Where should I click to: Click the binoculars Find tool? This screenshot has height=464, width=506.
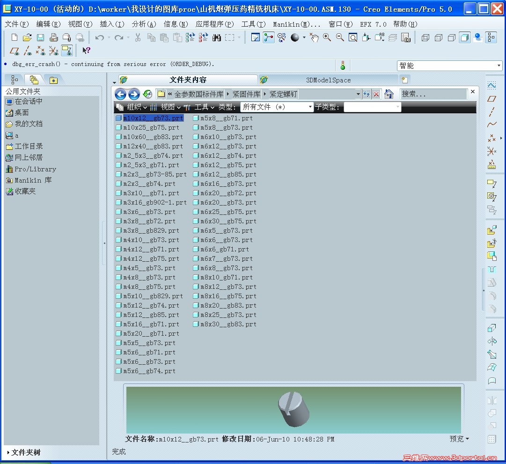click(217, 37)
